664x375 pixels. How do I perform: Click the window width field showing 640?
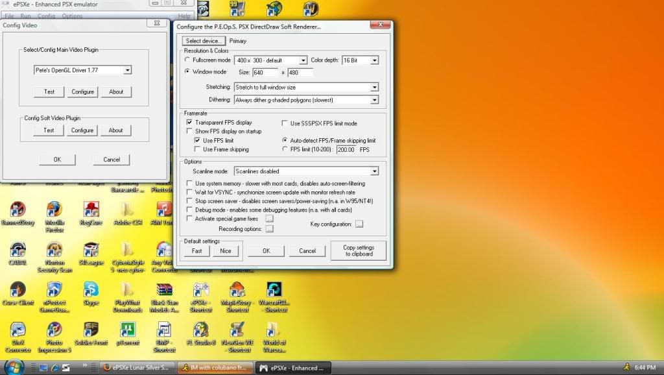click(x=265, y=73)
